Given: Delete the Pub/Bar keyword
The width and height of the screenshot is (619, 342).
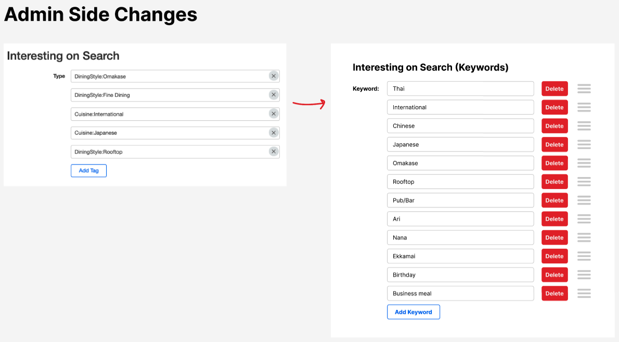Looking at the screenshot, I should pos(554,200).
